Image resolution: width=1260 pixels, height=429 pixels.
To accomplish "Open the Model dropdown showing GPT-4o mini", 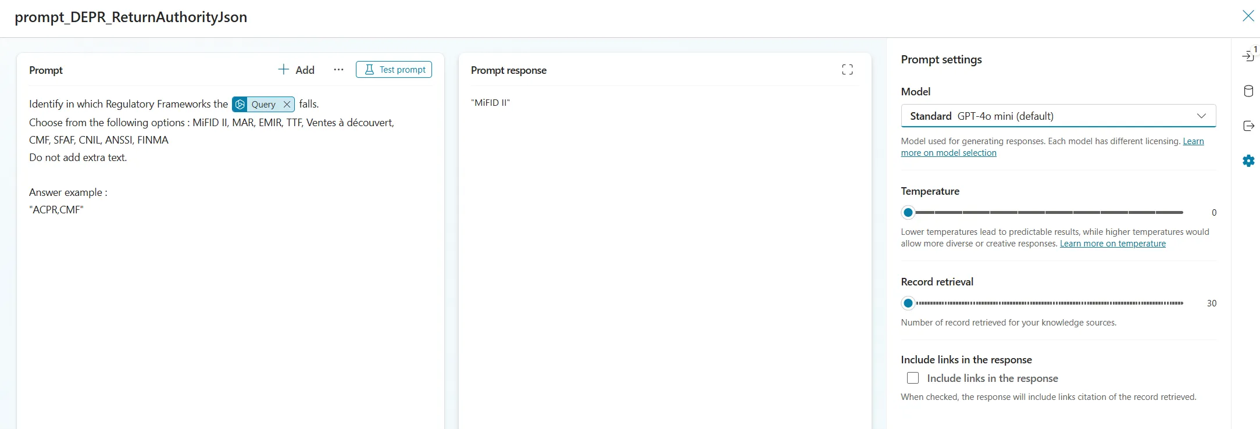I will (x=1058, y=116).
